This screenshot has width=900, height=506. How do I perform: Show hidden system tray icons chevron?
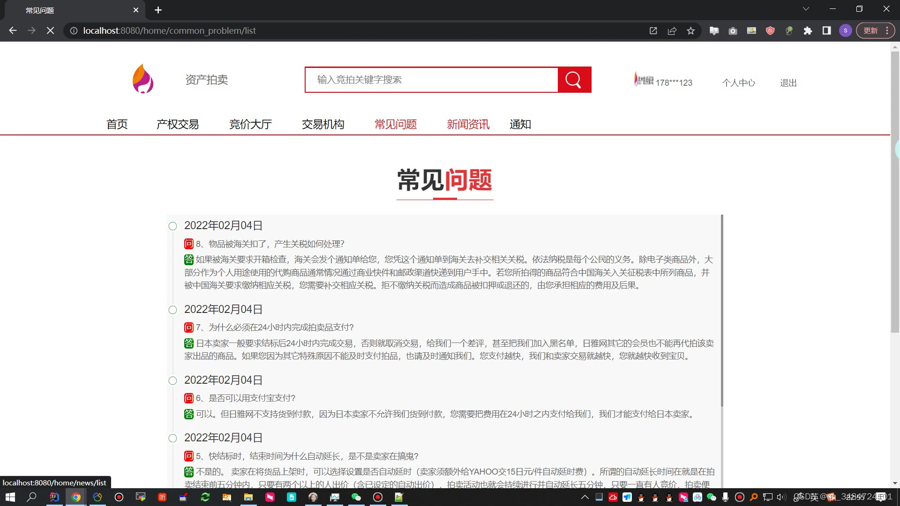585,497
